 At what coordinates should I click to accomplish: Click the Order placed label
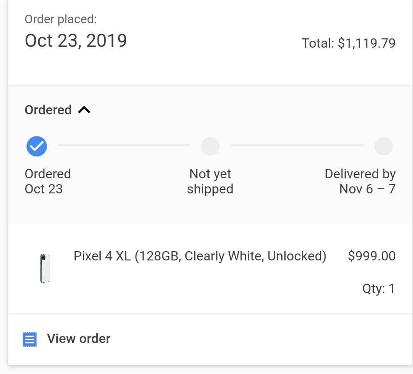click(61, 19)
